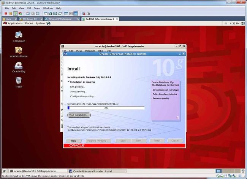The image size is (247, 179).
Task: Switch to first workspace in workspace switcher
Action: (218, 171)
